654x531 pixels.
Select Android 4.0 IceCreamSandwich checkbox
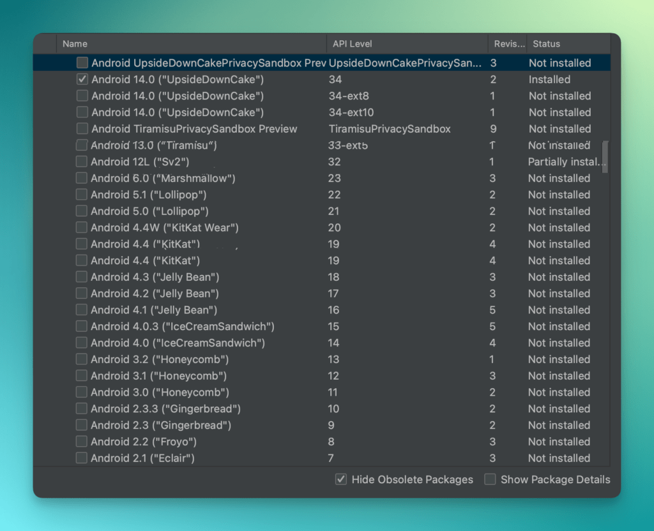[82, 343]
